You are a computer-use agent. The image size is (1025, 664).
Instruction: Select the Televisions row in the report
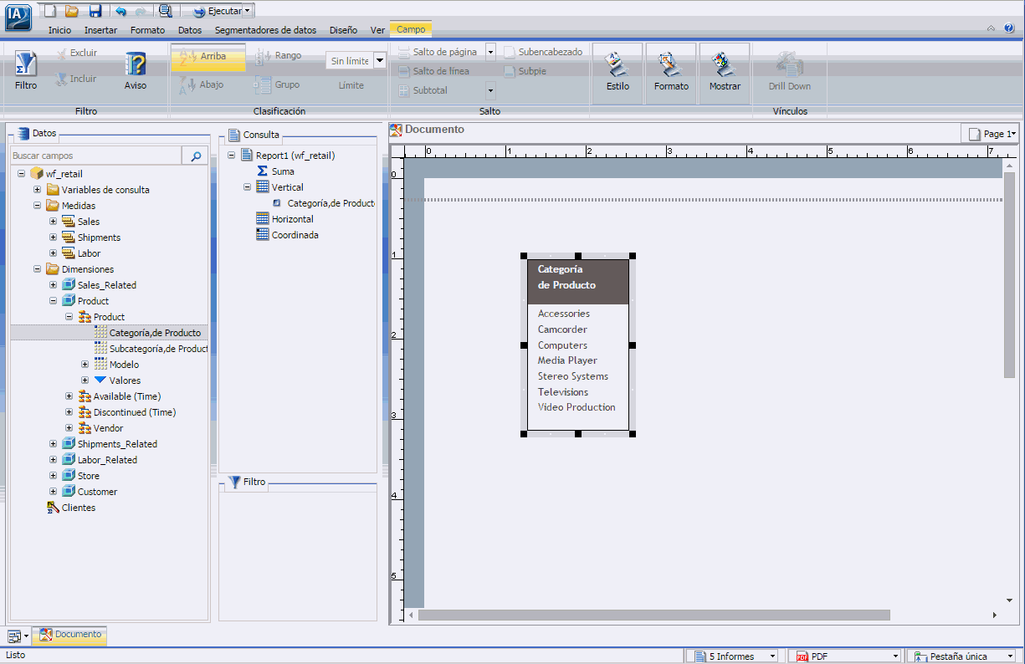pyautogui.click(x=563, y=392)
